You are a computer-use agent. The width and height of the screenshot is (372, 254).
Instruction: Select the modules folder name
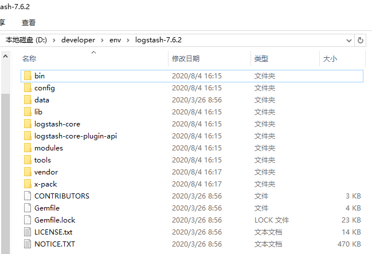pos(49,148)
